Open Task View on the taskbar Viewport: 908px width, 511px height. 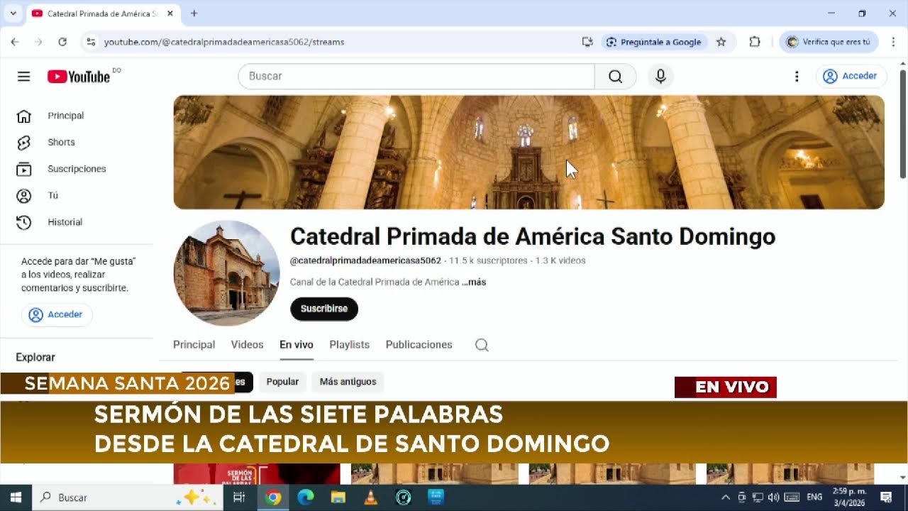239,498
